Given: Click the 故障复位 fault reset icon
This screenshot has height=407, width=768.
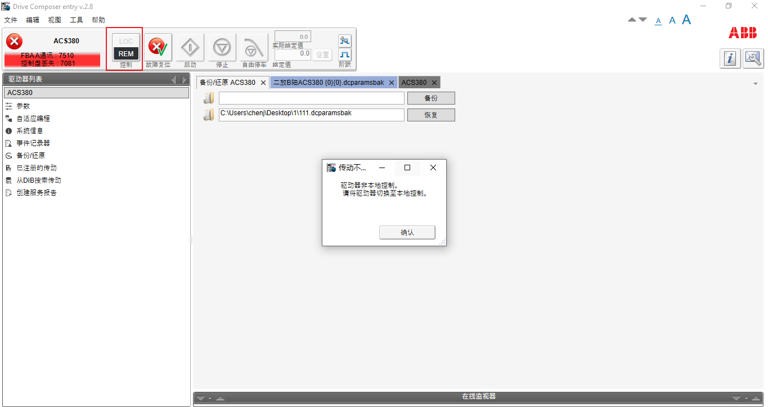Looking at the screenshot, I should (x=158, y=47).
